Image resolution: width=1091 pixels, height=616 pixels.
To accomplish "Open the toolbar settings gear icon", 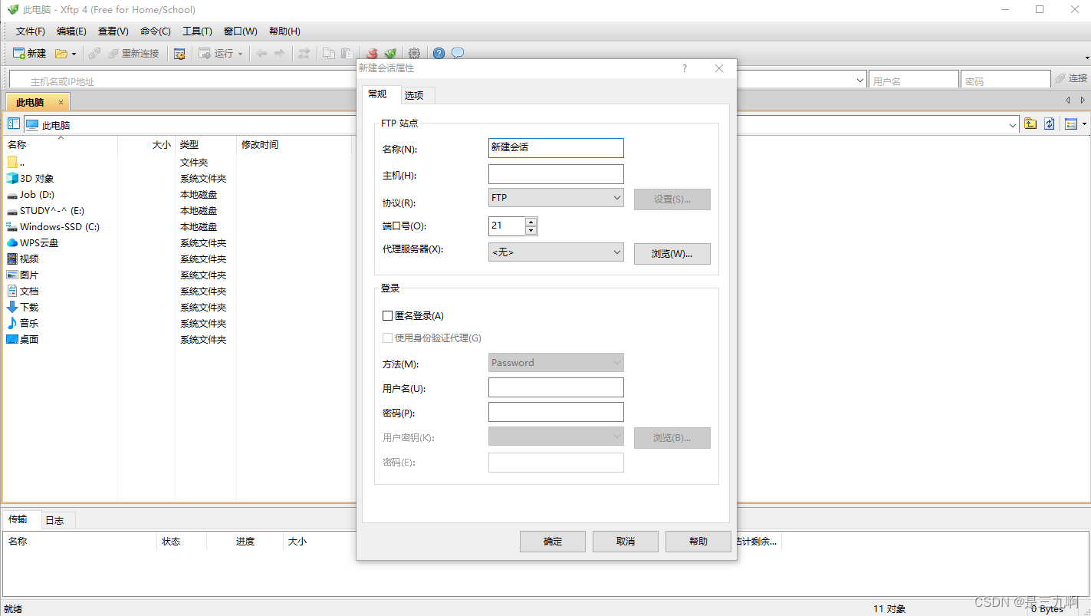I will pyautogui.click(x=414, y=53).
